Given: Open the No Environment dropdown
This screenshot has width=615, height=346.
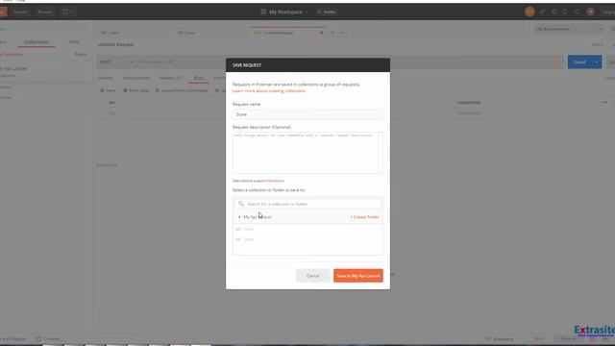Looking at the screenshot, I should point(568,29).
